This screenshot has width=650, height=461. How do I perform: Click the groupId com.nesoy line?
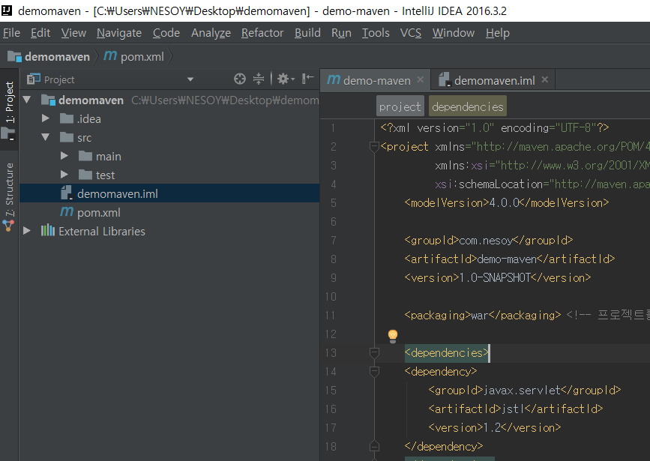[x=488, y=240]
